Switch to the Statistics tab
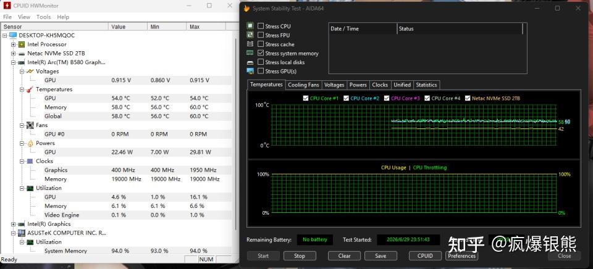 click(x=427, y=85)
